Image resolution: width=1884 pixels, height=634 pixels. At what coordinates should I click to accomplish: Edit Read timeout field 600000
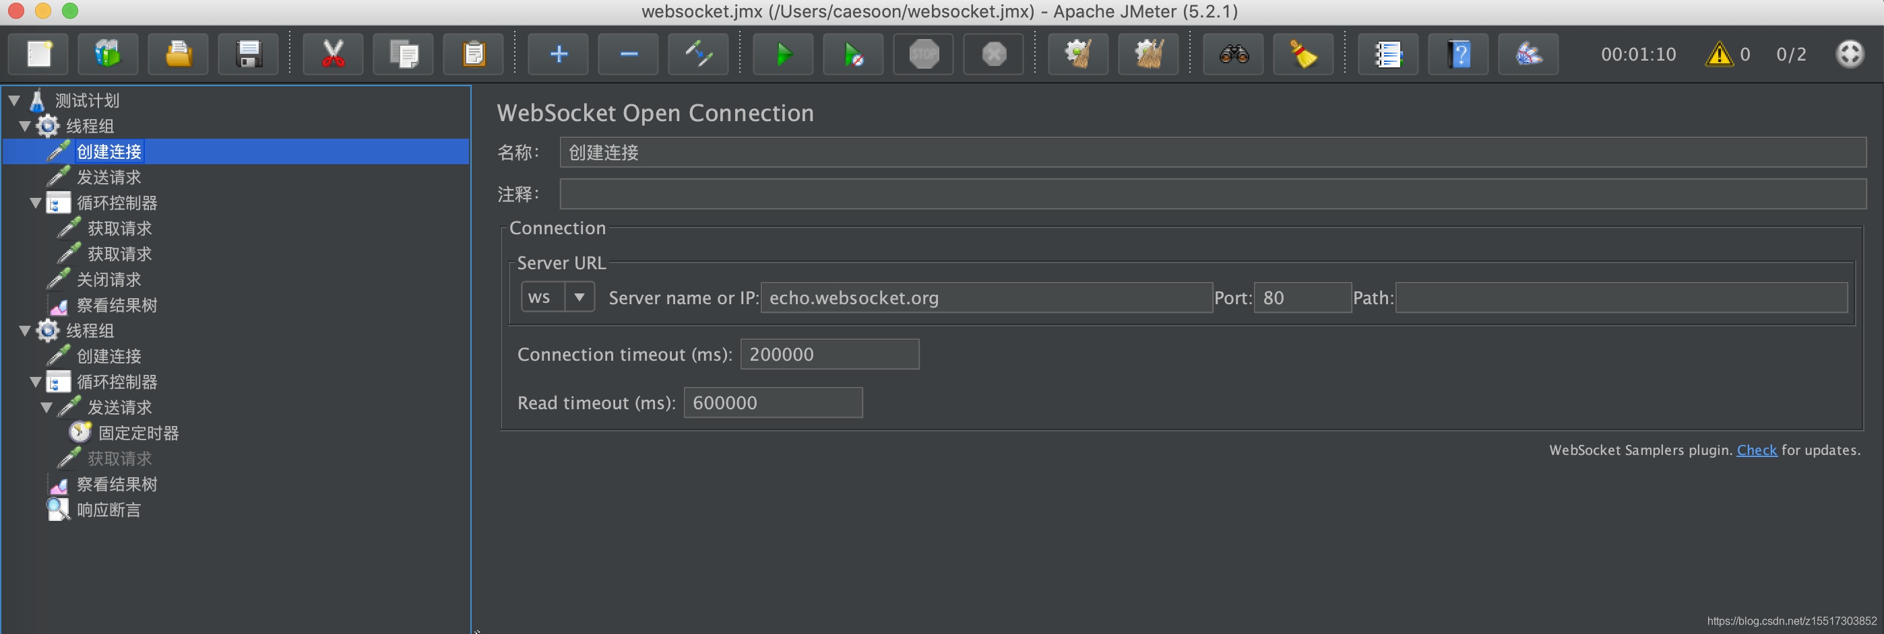point(773,402)
